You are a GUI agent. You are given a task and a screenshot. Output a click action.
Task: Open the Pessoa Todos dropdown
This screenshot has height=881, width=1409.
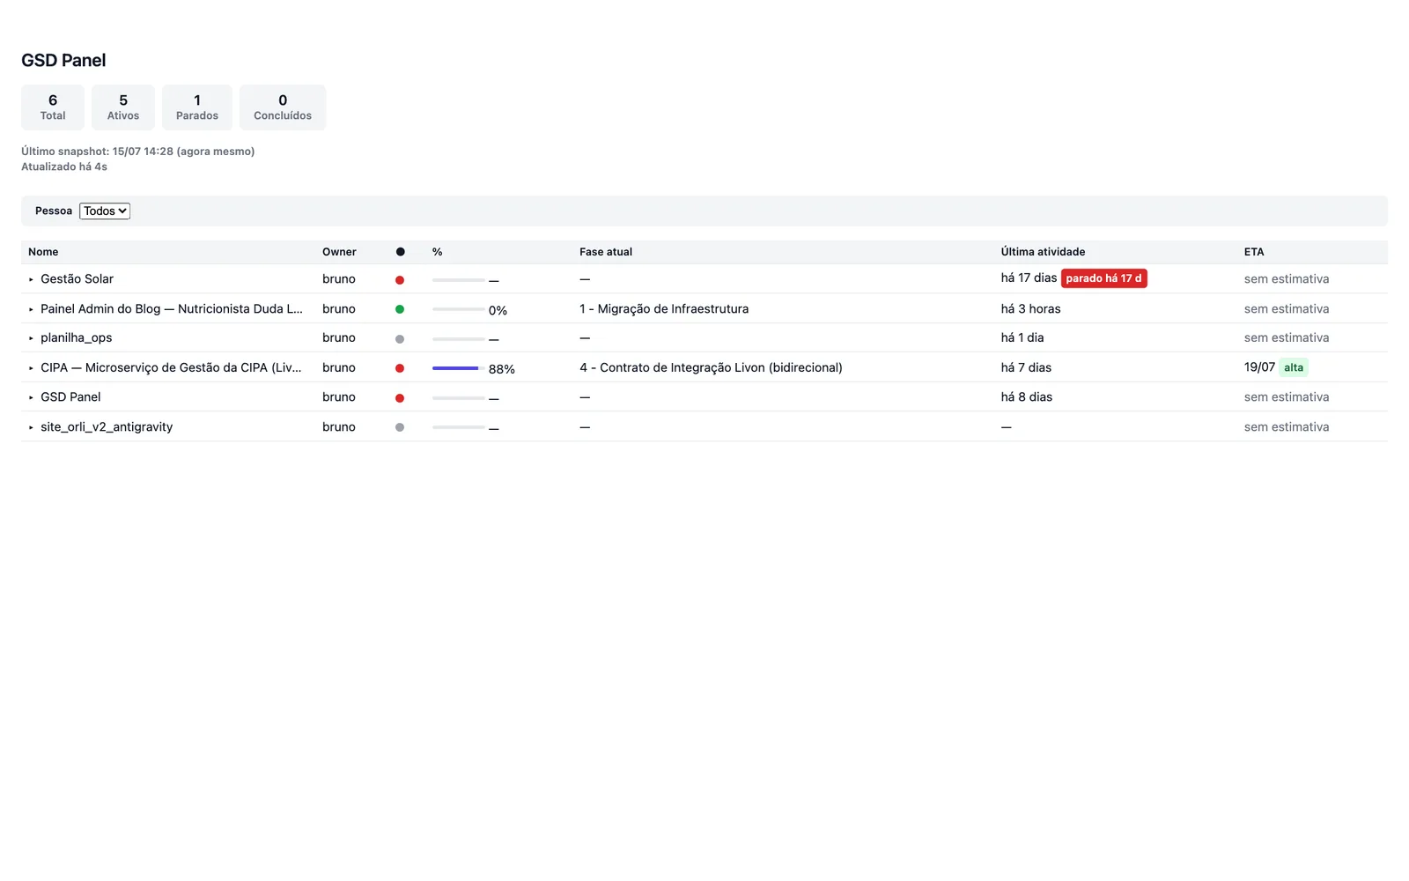click(x=105, y=211)
